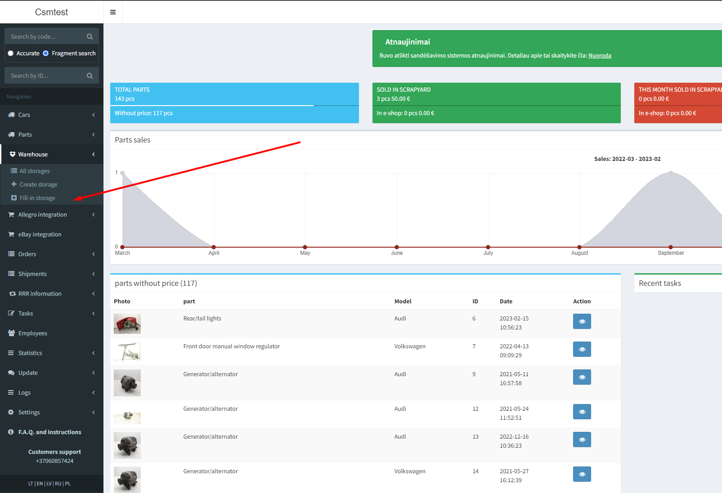This screenshot has width=722, height=493.
Task: Click the hamburger sidebar toggle icon
Action: [113, 12]
